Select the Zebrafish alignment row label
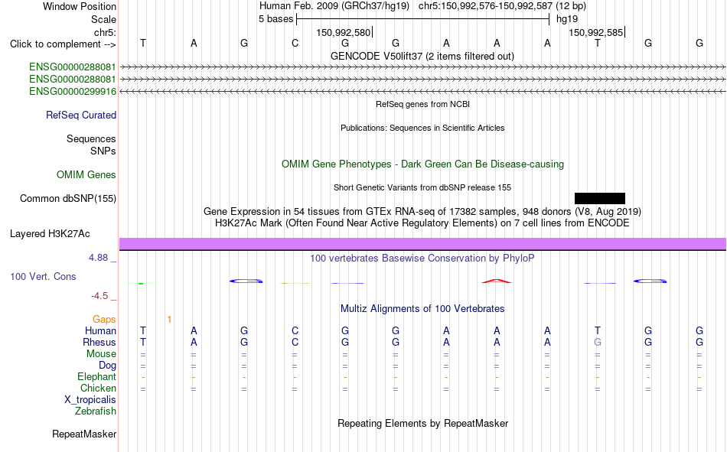Screen dimensions: 727x452 point(96,411)
